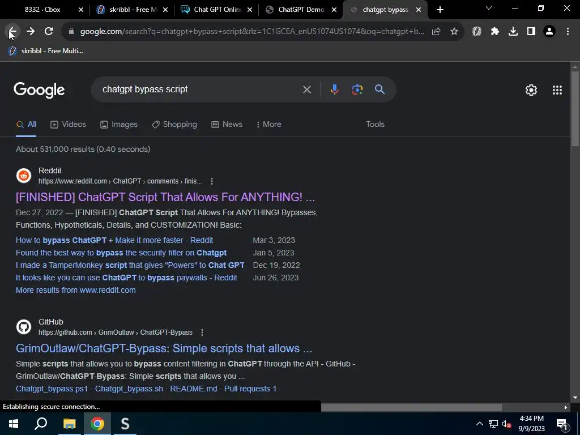Open the Windows notification center
This screenshot has width=580, height=435.
[x=561, y=424]
